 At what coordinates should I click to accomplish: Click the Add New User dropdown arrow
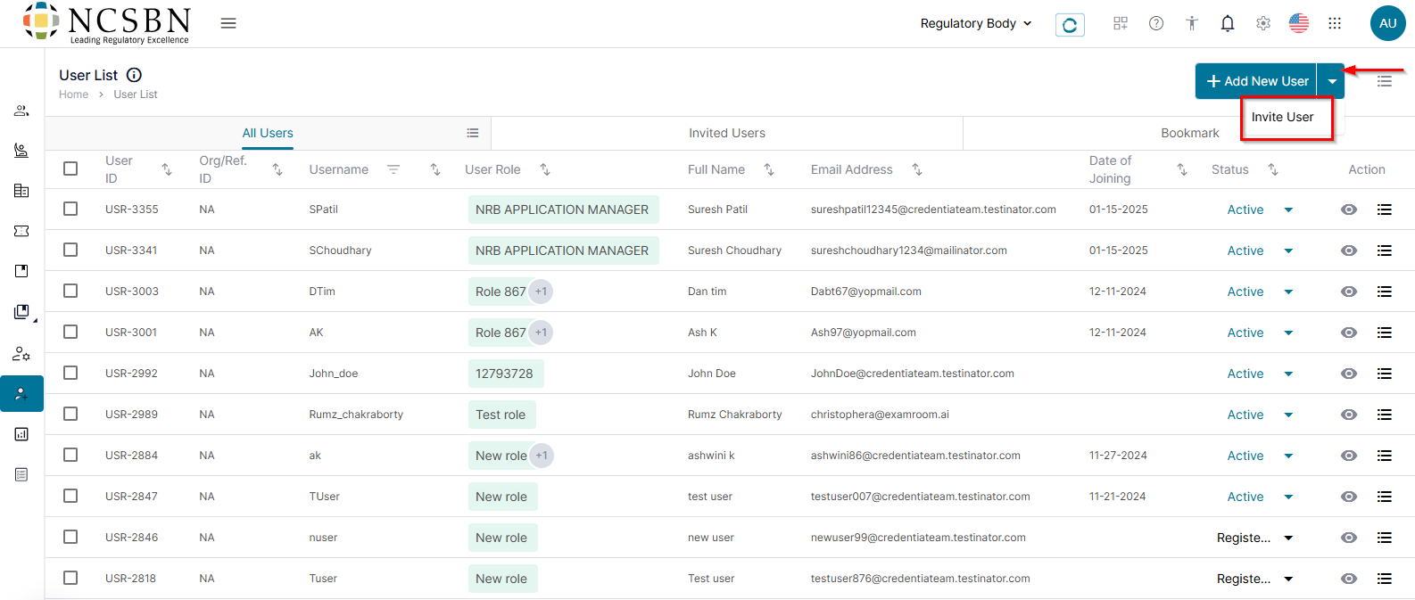click(1331, 81)
